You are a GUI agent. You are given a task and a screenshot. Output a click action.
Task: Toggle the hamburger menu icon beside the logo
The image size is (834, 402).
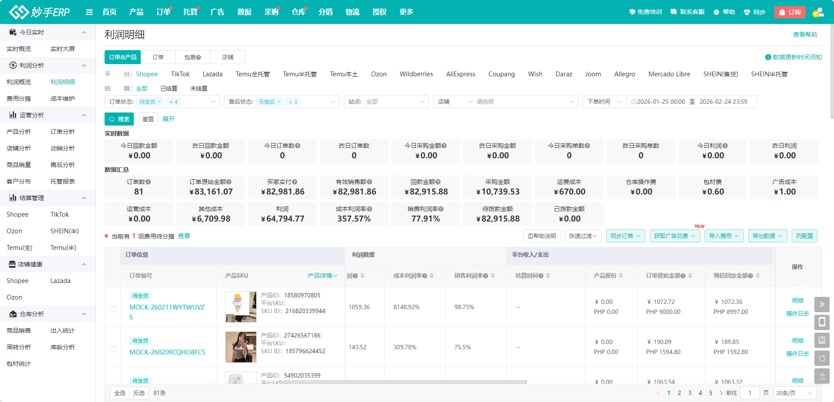click(89, 12)
